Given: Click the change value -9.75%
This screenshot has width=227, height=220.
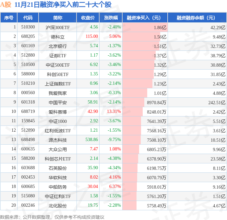Looking at the screenshot, I should [x=114, y=140].
